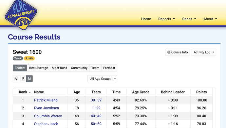
Task: Select the All gender filter
Action: 17,79
